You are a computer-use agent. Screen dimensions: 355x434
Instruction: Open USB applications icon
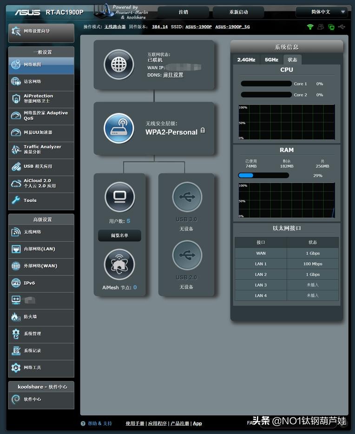[16, 167]
